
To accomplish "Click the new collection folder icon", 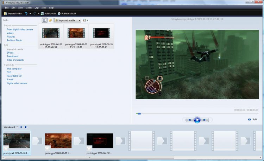I will (50, 20).
